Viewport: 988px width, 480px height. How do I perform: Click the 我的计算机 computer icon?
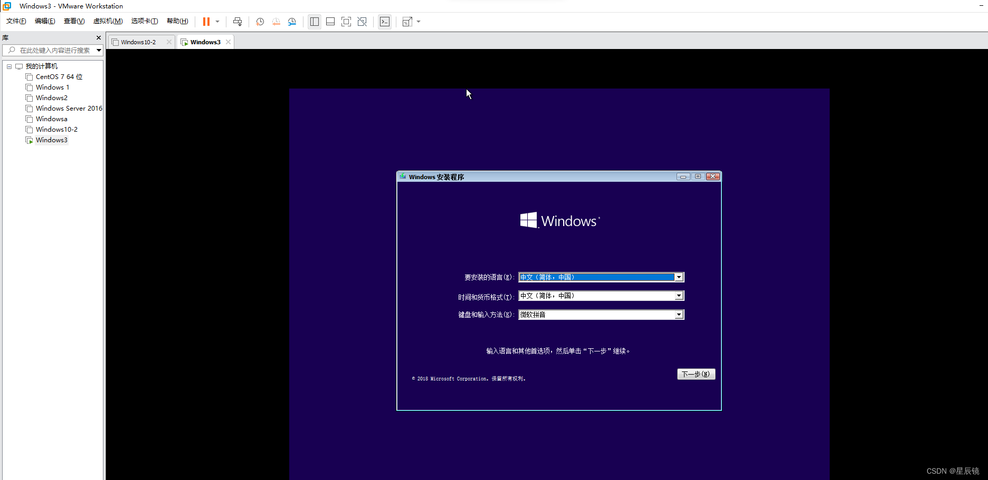(x=19, y=66)
